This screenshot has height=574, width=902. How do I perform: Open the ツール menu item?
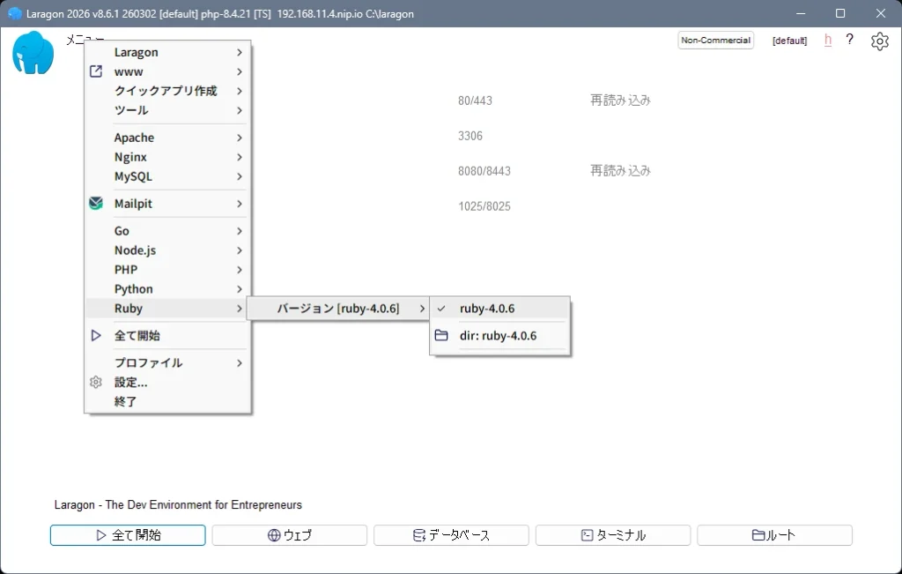[x=167, y=110]
